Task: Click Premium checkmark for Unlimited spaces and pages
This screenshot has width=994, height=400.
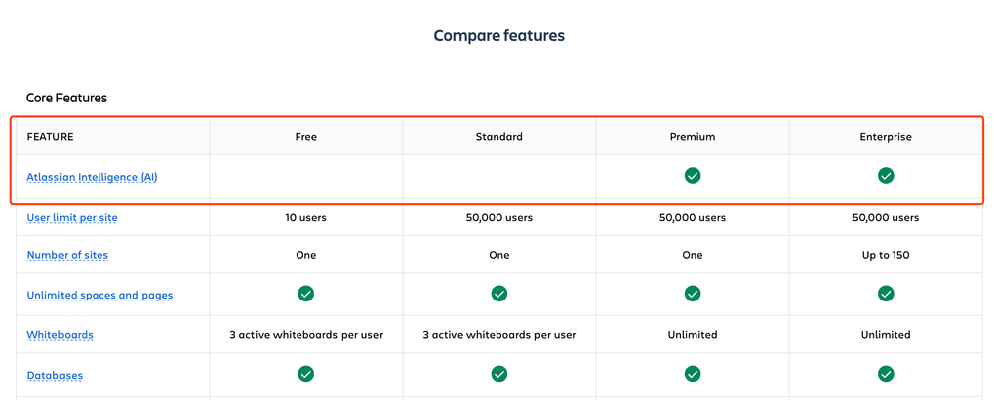Action: pyautogui.click(x=693, y=293)
